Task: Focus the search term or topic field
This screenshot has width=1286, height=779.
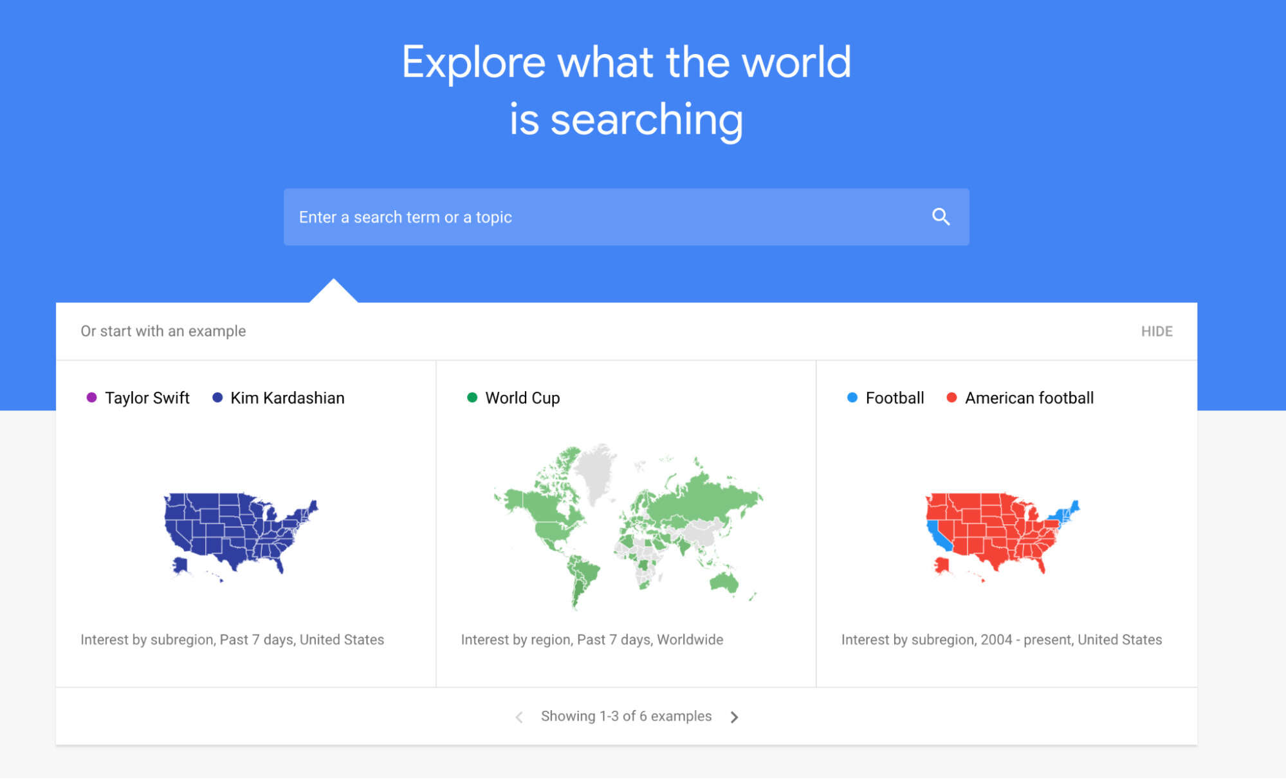Action: (x=626, y=217)
